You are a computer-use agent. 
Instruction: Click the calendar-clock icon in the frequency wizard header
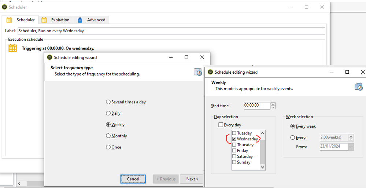198,72
